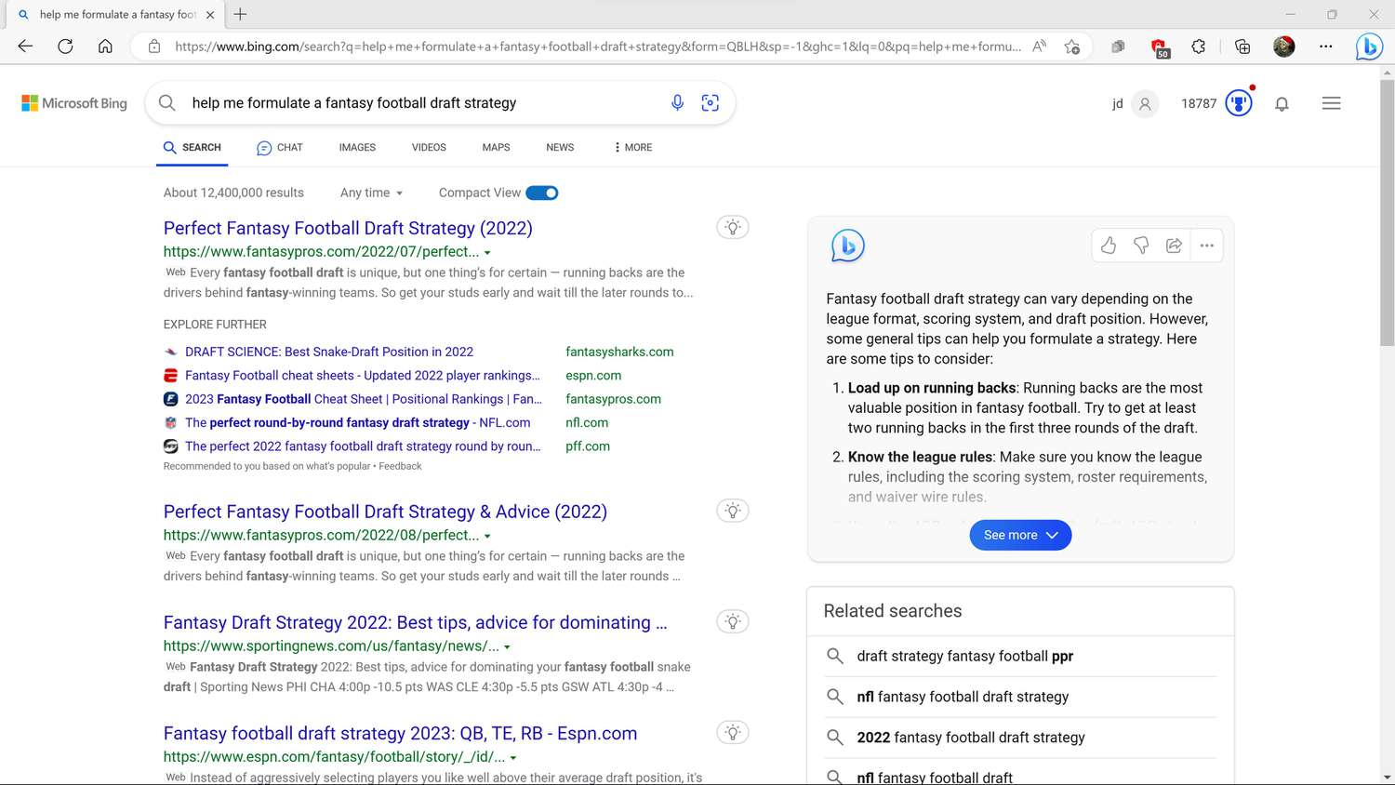The image size is (1395, 785).
Task: Click the microphone voice search icon
Action: point(677,103)
